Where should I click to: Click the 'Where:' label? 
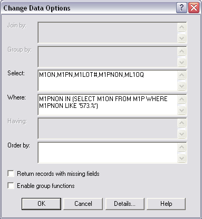click(16, 97)
